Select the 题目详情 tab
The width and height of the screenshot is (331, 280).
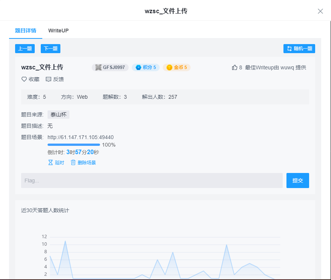[25, 31]
